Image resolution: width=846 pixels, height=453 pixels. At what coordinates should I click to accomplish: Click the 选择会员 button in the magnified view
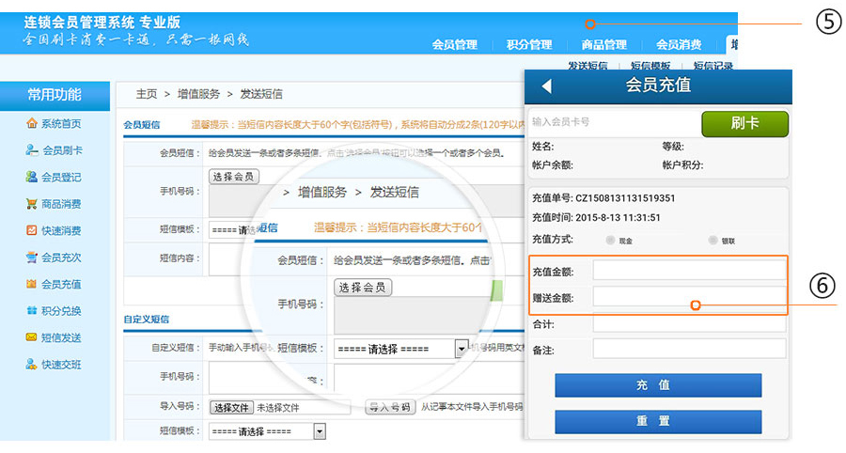click(x=363, y=288)
